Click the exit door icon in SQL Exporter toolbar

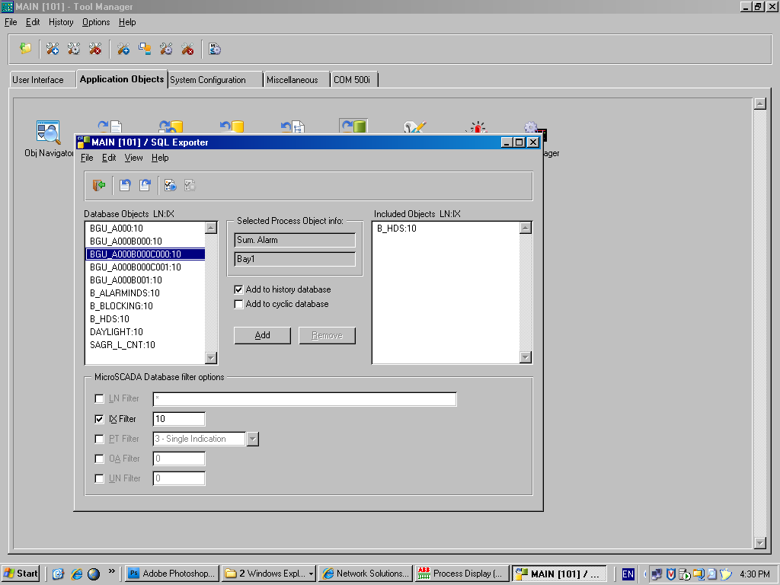tap(97, 185)
